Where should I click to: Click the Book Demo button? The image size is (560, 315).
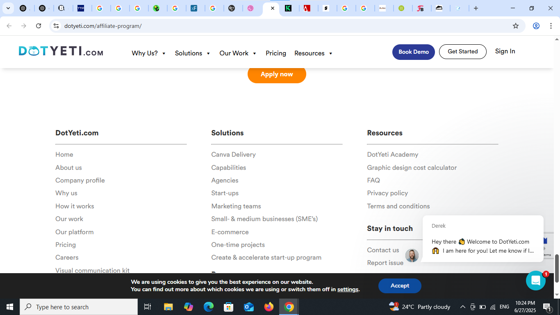pos(414,52)
